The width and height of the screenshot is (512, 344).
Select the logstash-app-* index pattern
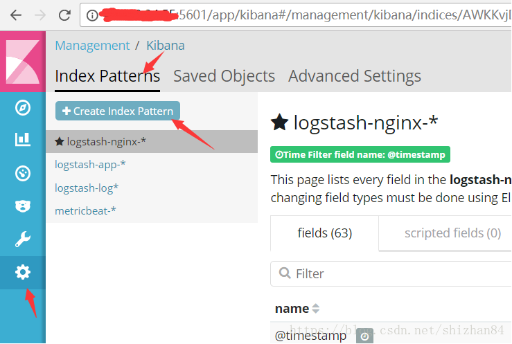pos(90,164)
